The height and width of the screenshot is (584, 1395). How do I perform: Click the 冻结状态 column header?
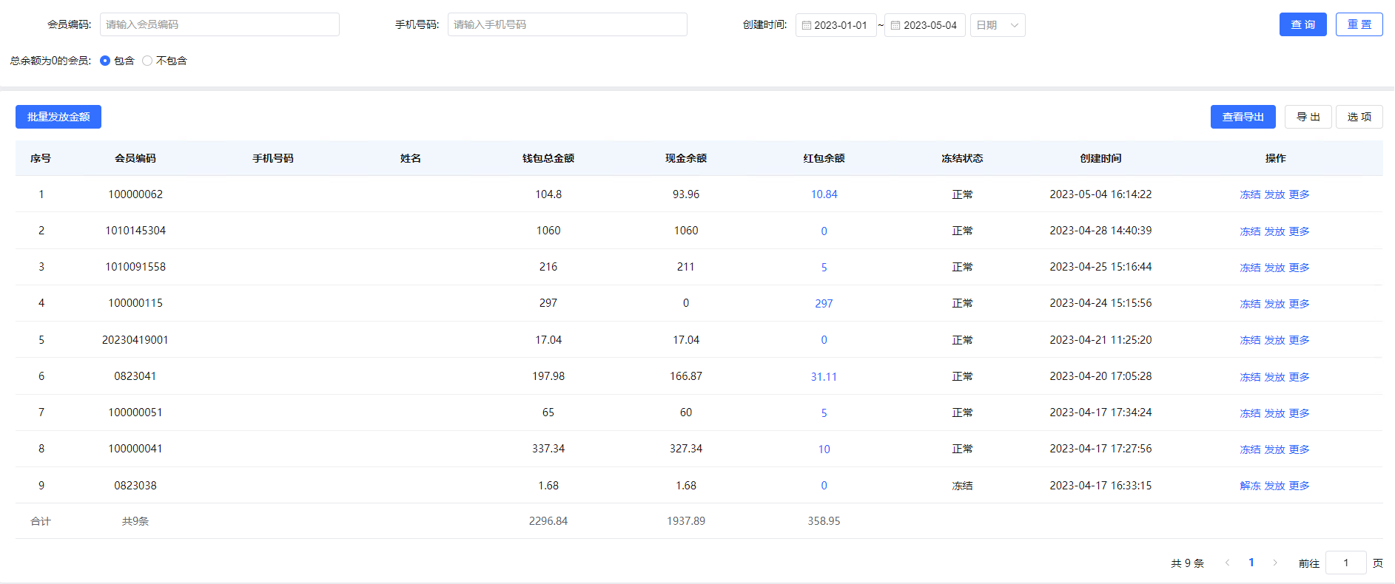click(x=962, y=158)
